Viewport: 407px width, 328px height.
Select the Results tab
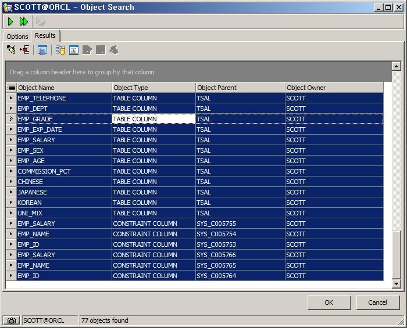coord(45,36)
